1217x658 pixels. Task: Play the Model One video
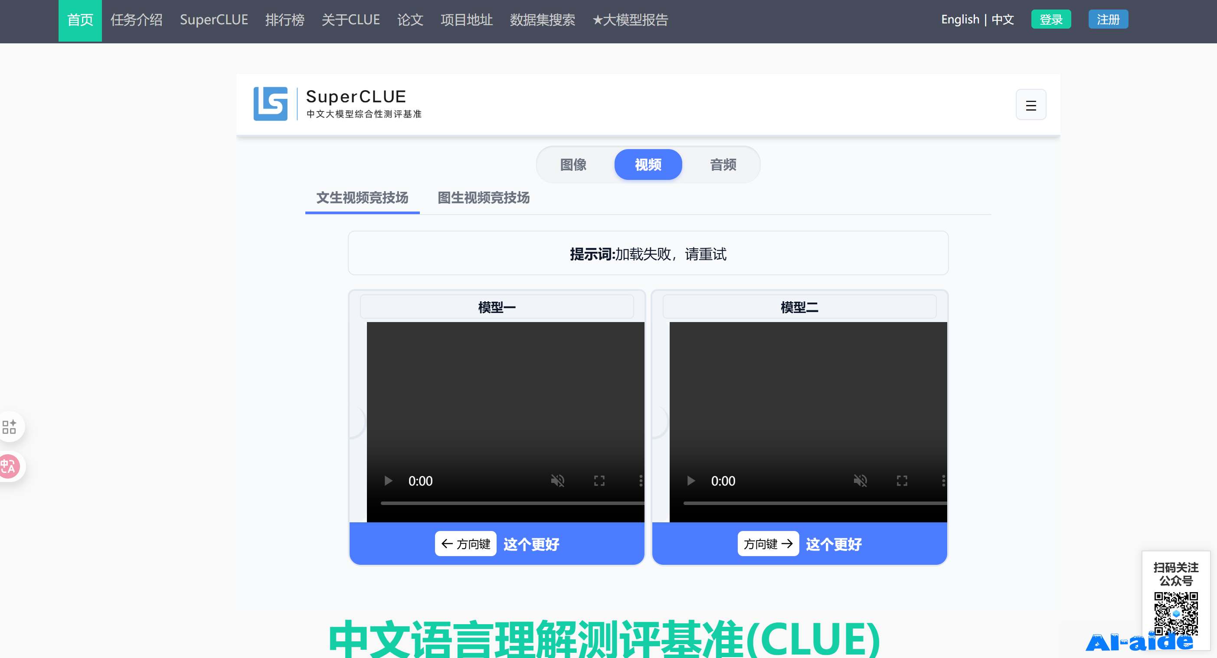pos(388,481)
